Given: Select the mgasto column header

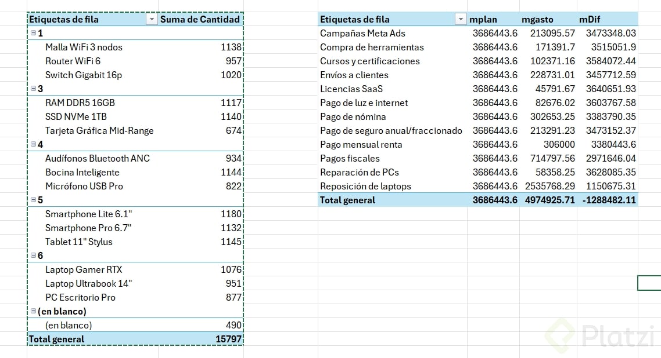Looking at the screenshot, I should click(537, 19).
